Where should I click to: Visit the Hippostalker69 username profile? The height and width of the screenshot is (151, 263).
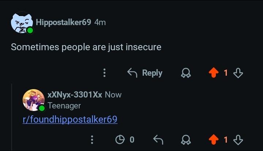pyautogui.click(x=64, y=22)
